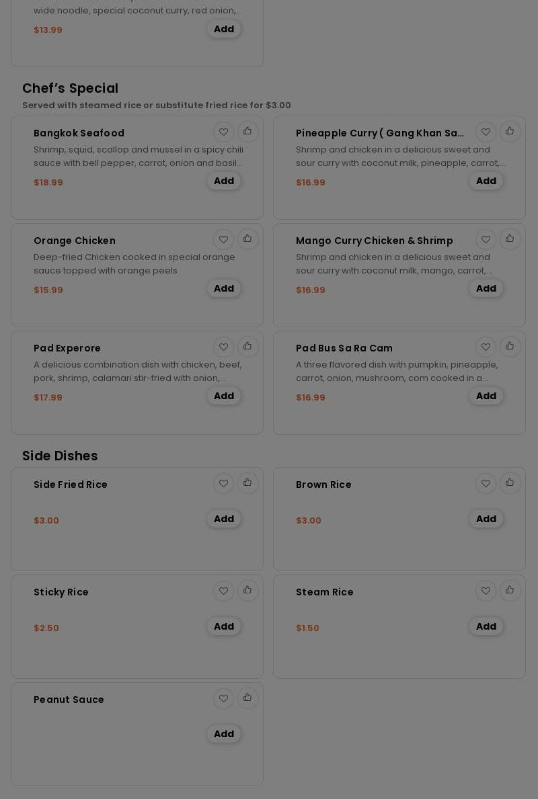Screen dimensions: 538x799
Task: Heart the Brown Rice side dish
Action: [486, 483]
